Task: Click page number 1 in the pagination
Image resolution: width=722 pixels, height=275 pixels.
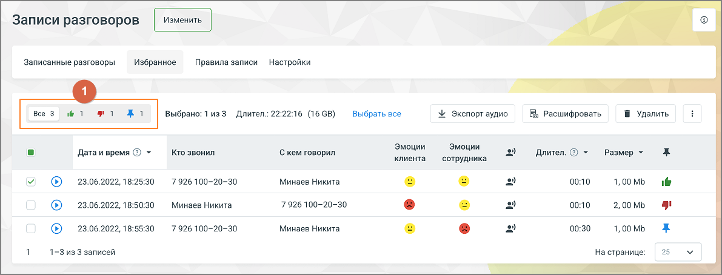Action: pyautogui.click(x=28, y=252)
